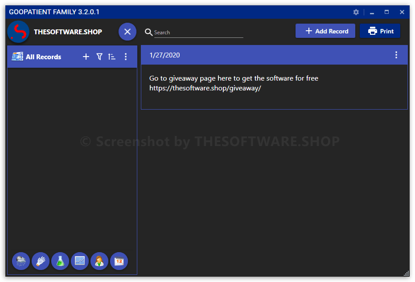Image resolution: width=415 pixels, height=282 pixels.
Task: Focus the Search input field
Action: [198, 33]
